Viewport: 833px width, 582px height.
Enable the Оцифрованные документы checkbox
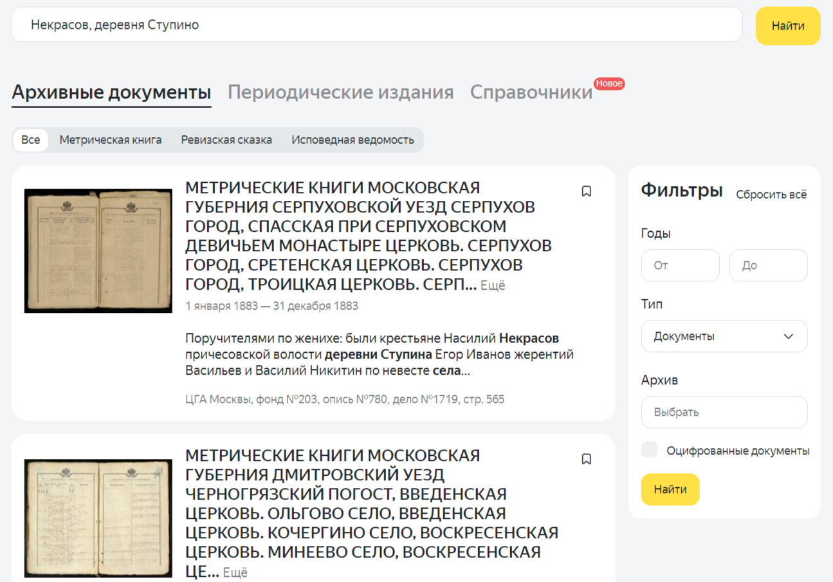tap(649, 450)
